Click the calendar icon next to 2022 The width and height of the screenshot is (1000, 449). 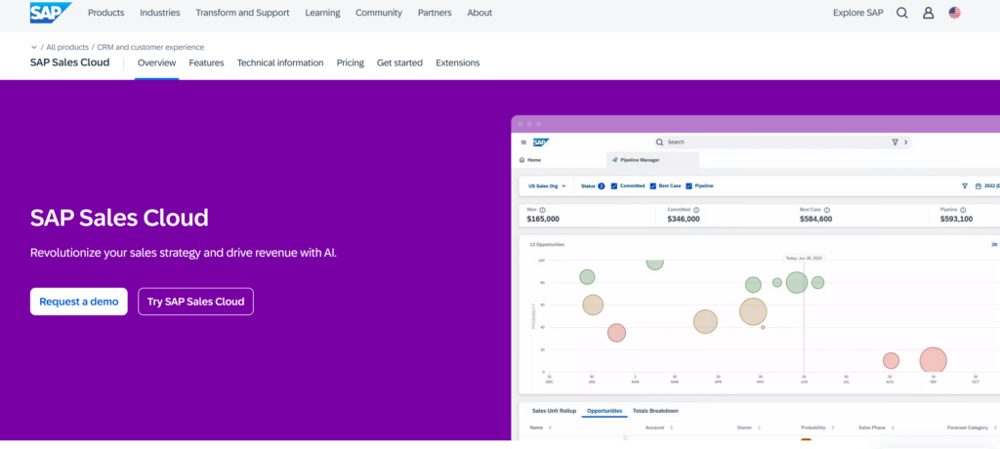pyautogui.click(x=979, y=186)
